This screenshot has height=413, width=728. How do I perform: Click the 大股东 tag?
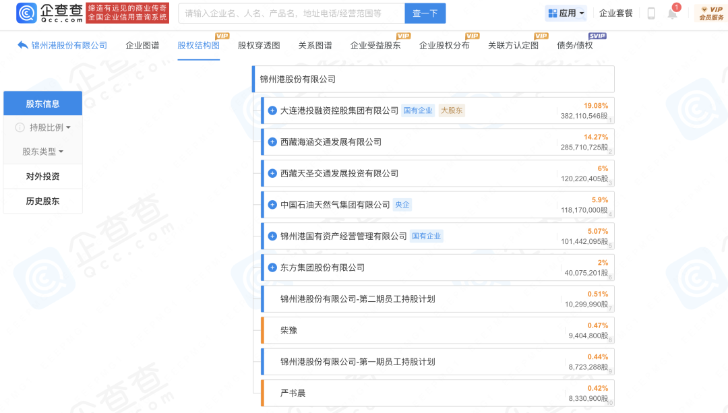[x=452, y=110]
